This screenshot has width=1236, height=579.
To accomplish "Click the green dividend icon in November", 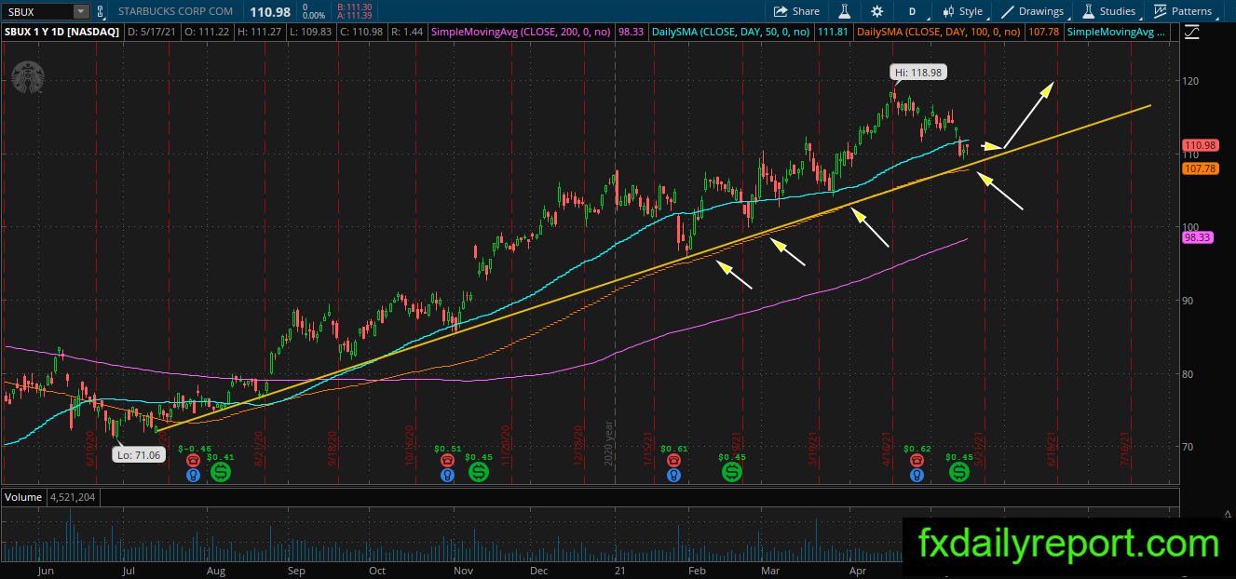I will click(x=479, y=472).
